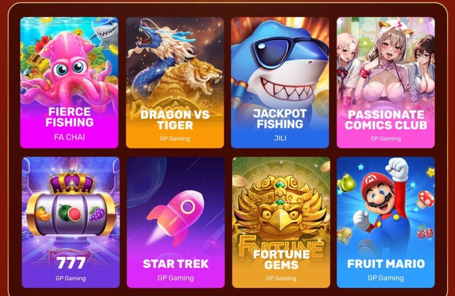
Task: Open the DRAGON VS TIGER game title
Action: click(x=175, y=120)
